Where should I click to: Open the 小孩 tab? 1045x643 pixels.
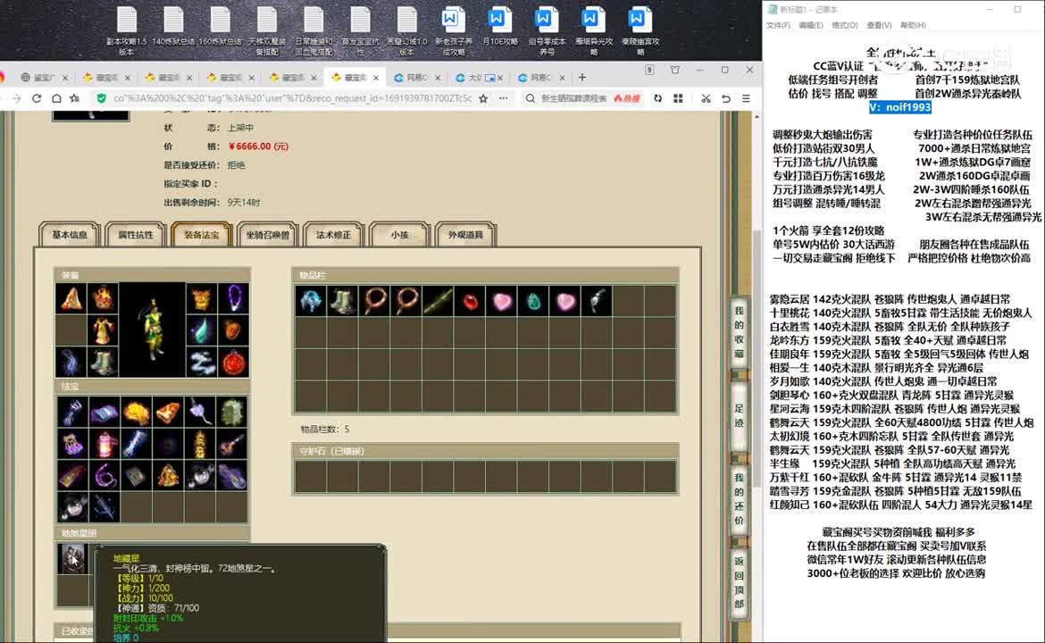pyautogui.click(x=399, y=235)
